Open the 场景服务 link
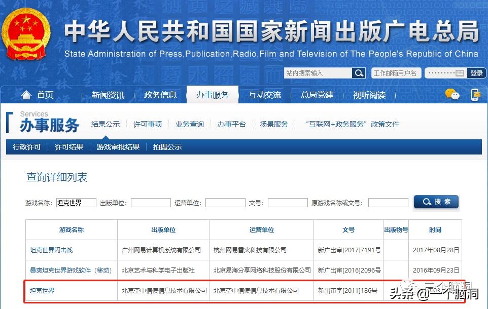488x309 pixels. pos(273,124)
